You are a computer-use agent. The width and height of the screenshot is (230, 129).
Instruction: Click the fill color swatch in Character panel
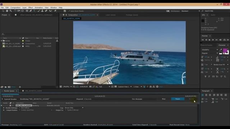tap(225, 51)
